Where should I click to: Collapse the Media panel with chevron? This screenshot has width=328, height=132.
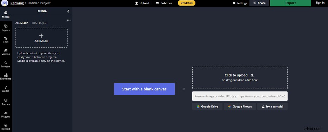coord(68,11)
